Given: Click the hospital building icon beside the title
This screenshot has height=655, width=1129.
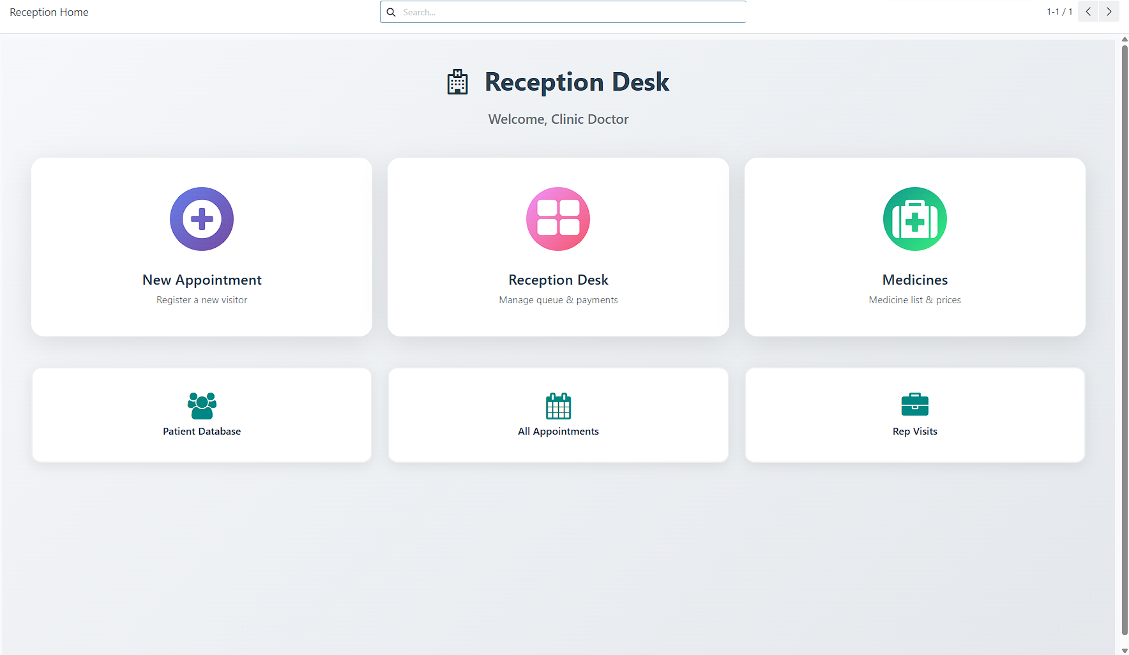Looking at the screenshot, I should (x=457, y=82).
